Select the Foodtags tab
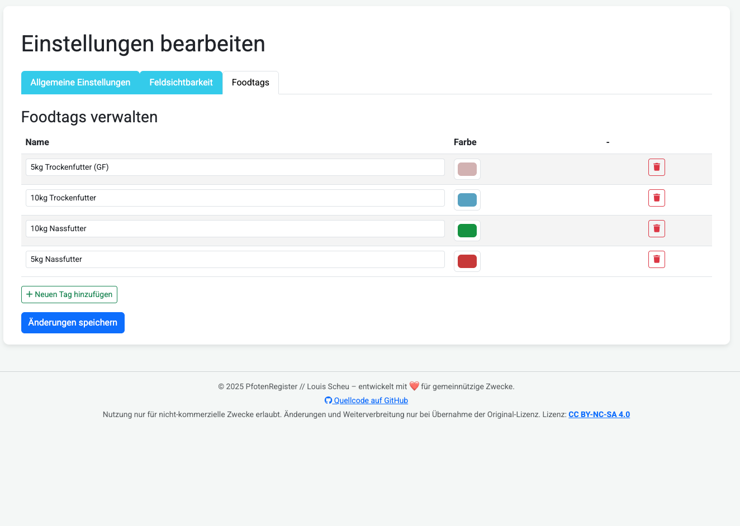 (250, 83)
